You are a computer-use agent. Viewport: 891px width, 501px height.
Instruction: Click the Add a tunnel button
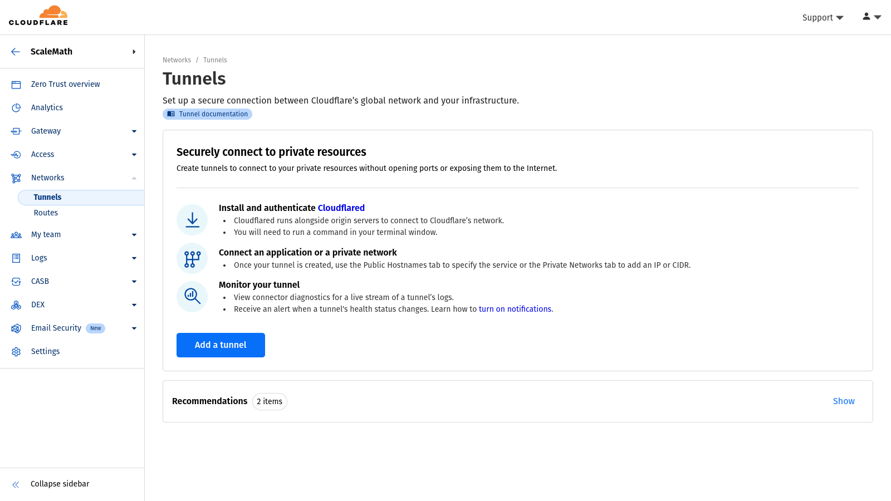point(221,345)
